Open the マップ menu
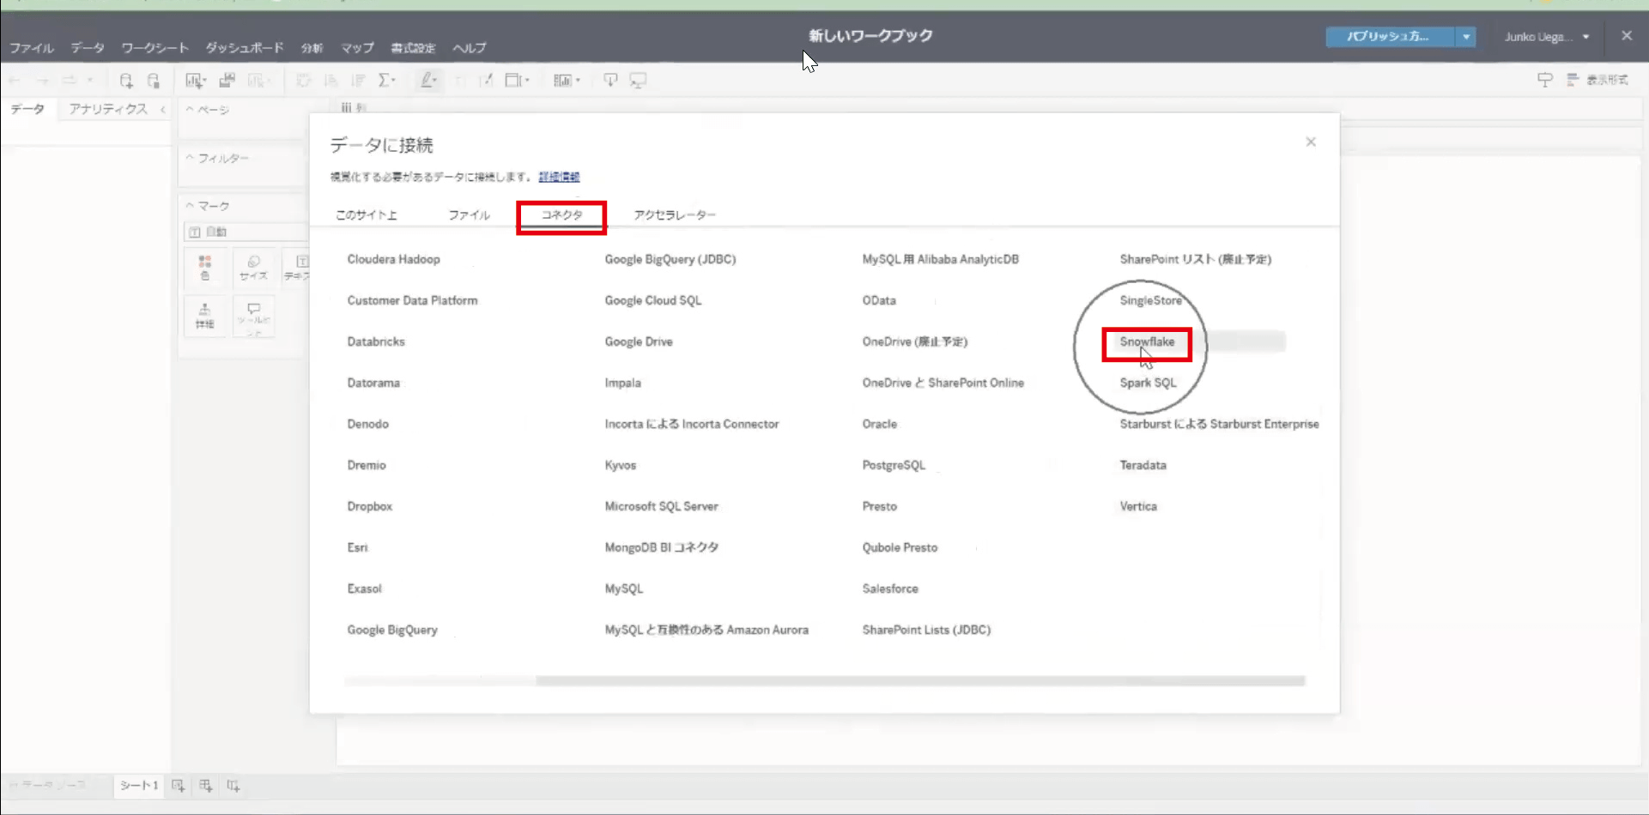Image resolution: width=1649 pixels, height=815 pixels. [357, 48]
